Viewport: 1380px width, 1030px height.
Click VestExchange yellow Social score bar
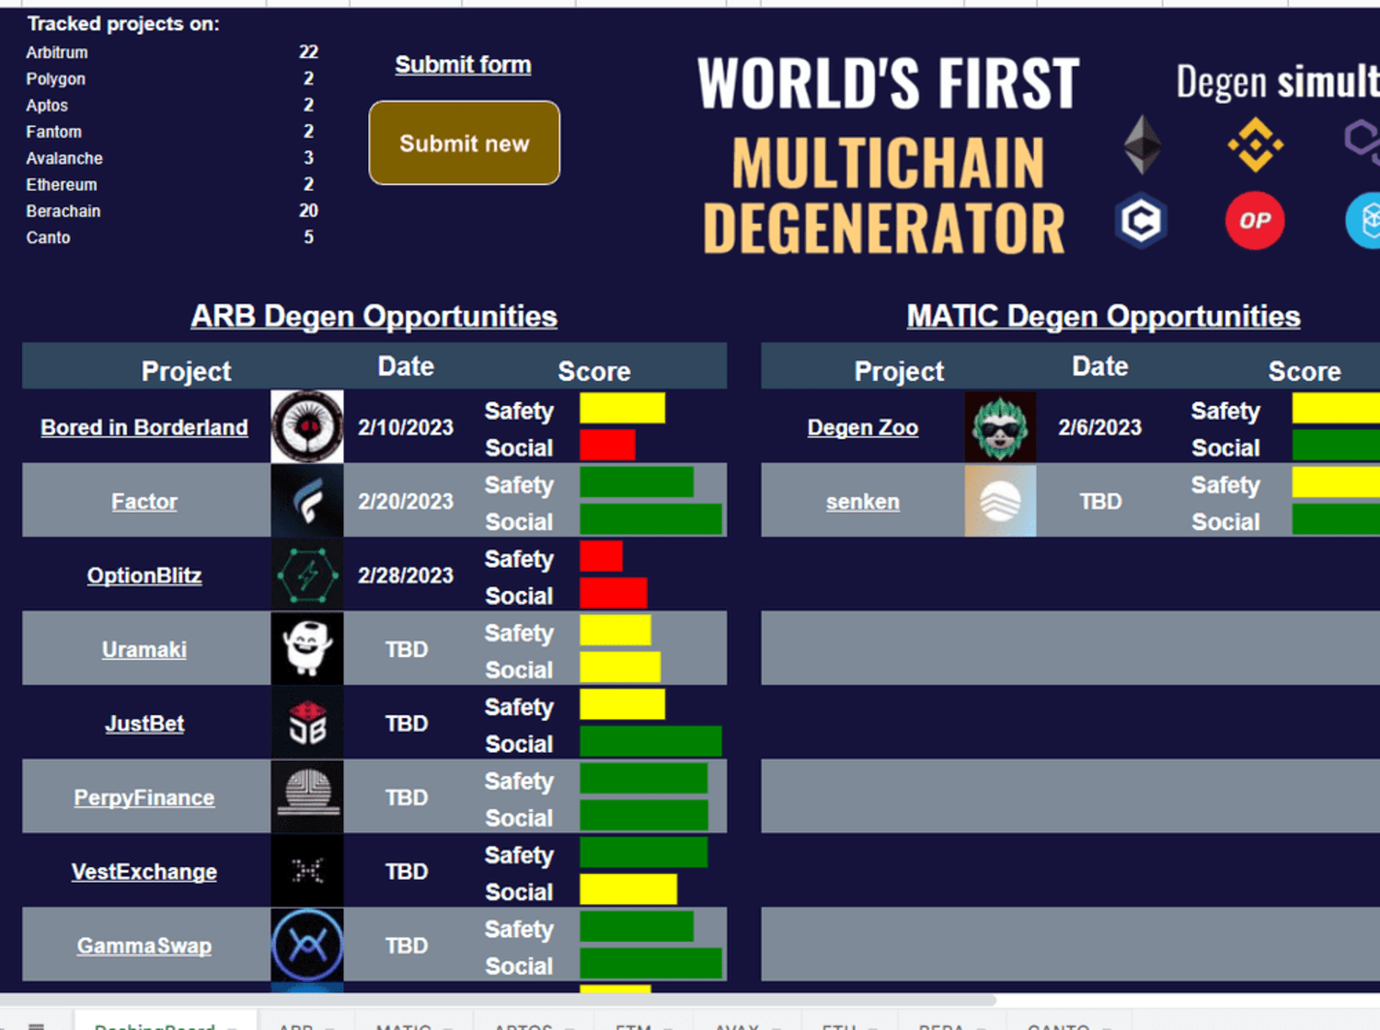tap(628, 889)
